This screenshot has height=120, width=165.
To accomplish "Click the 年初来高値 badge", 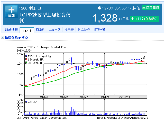I will click(151, 8).
